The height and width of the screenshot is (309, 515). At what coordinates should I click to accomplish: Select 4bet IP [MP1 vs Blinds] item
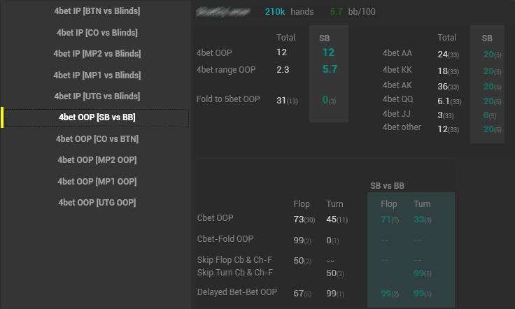pos(97,75)
